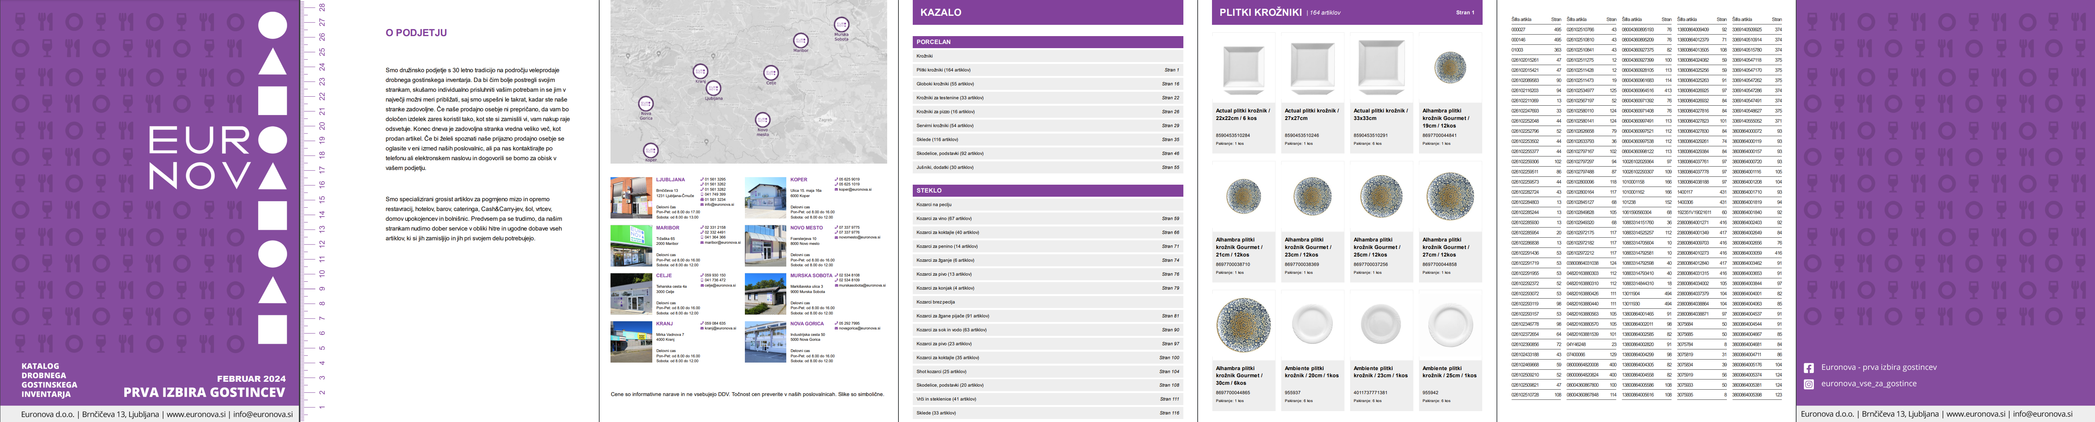Open 'Kozarci za penino (14 artiklov)' entry
This screenshot has height=422, width=2095.
click(1047, 246)
